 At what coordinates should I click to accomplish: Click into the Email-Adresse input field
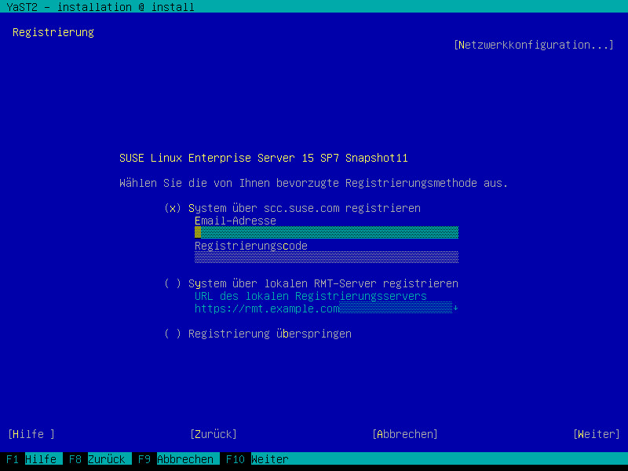point(326,233)
